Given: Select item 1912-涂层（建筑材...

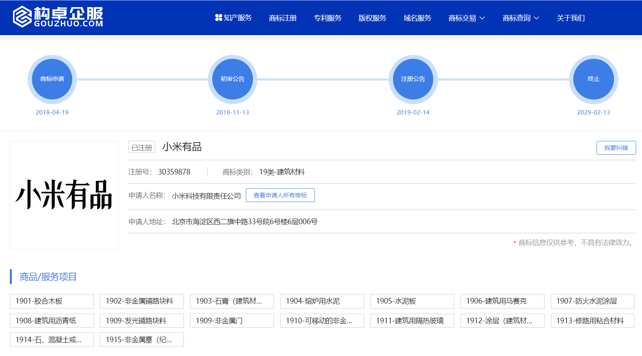Looking at the screenshot, I should [x=502, y=320].
